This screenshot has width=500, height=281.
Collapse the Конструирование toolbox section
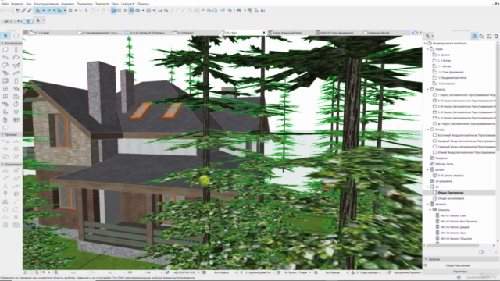(2, 43)
